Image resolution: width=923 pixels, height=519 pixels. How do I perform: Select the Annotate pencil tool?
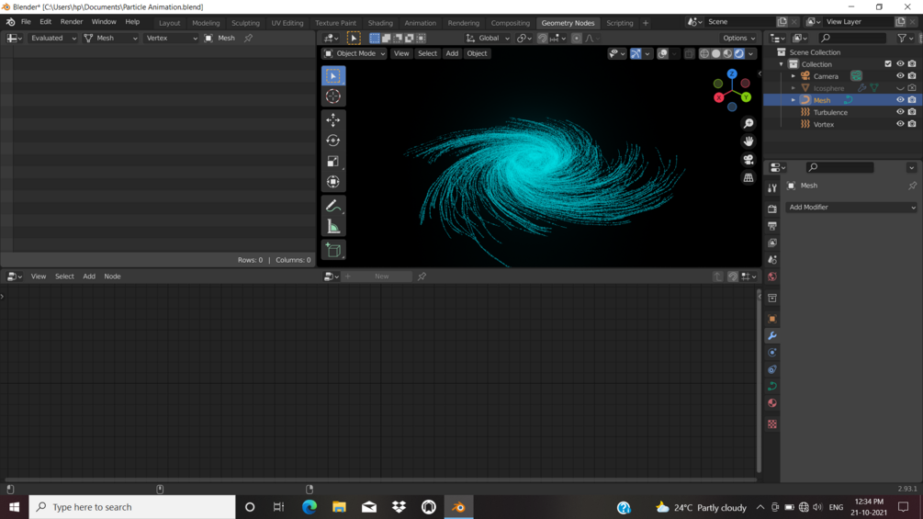333,206
